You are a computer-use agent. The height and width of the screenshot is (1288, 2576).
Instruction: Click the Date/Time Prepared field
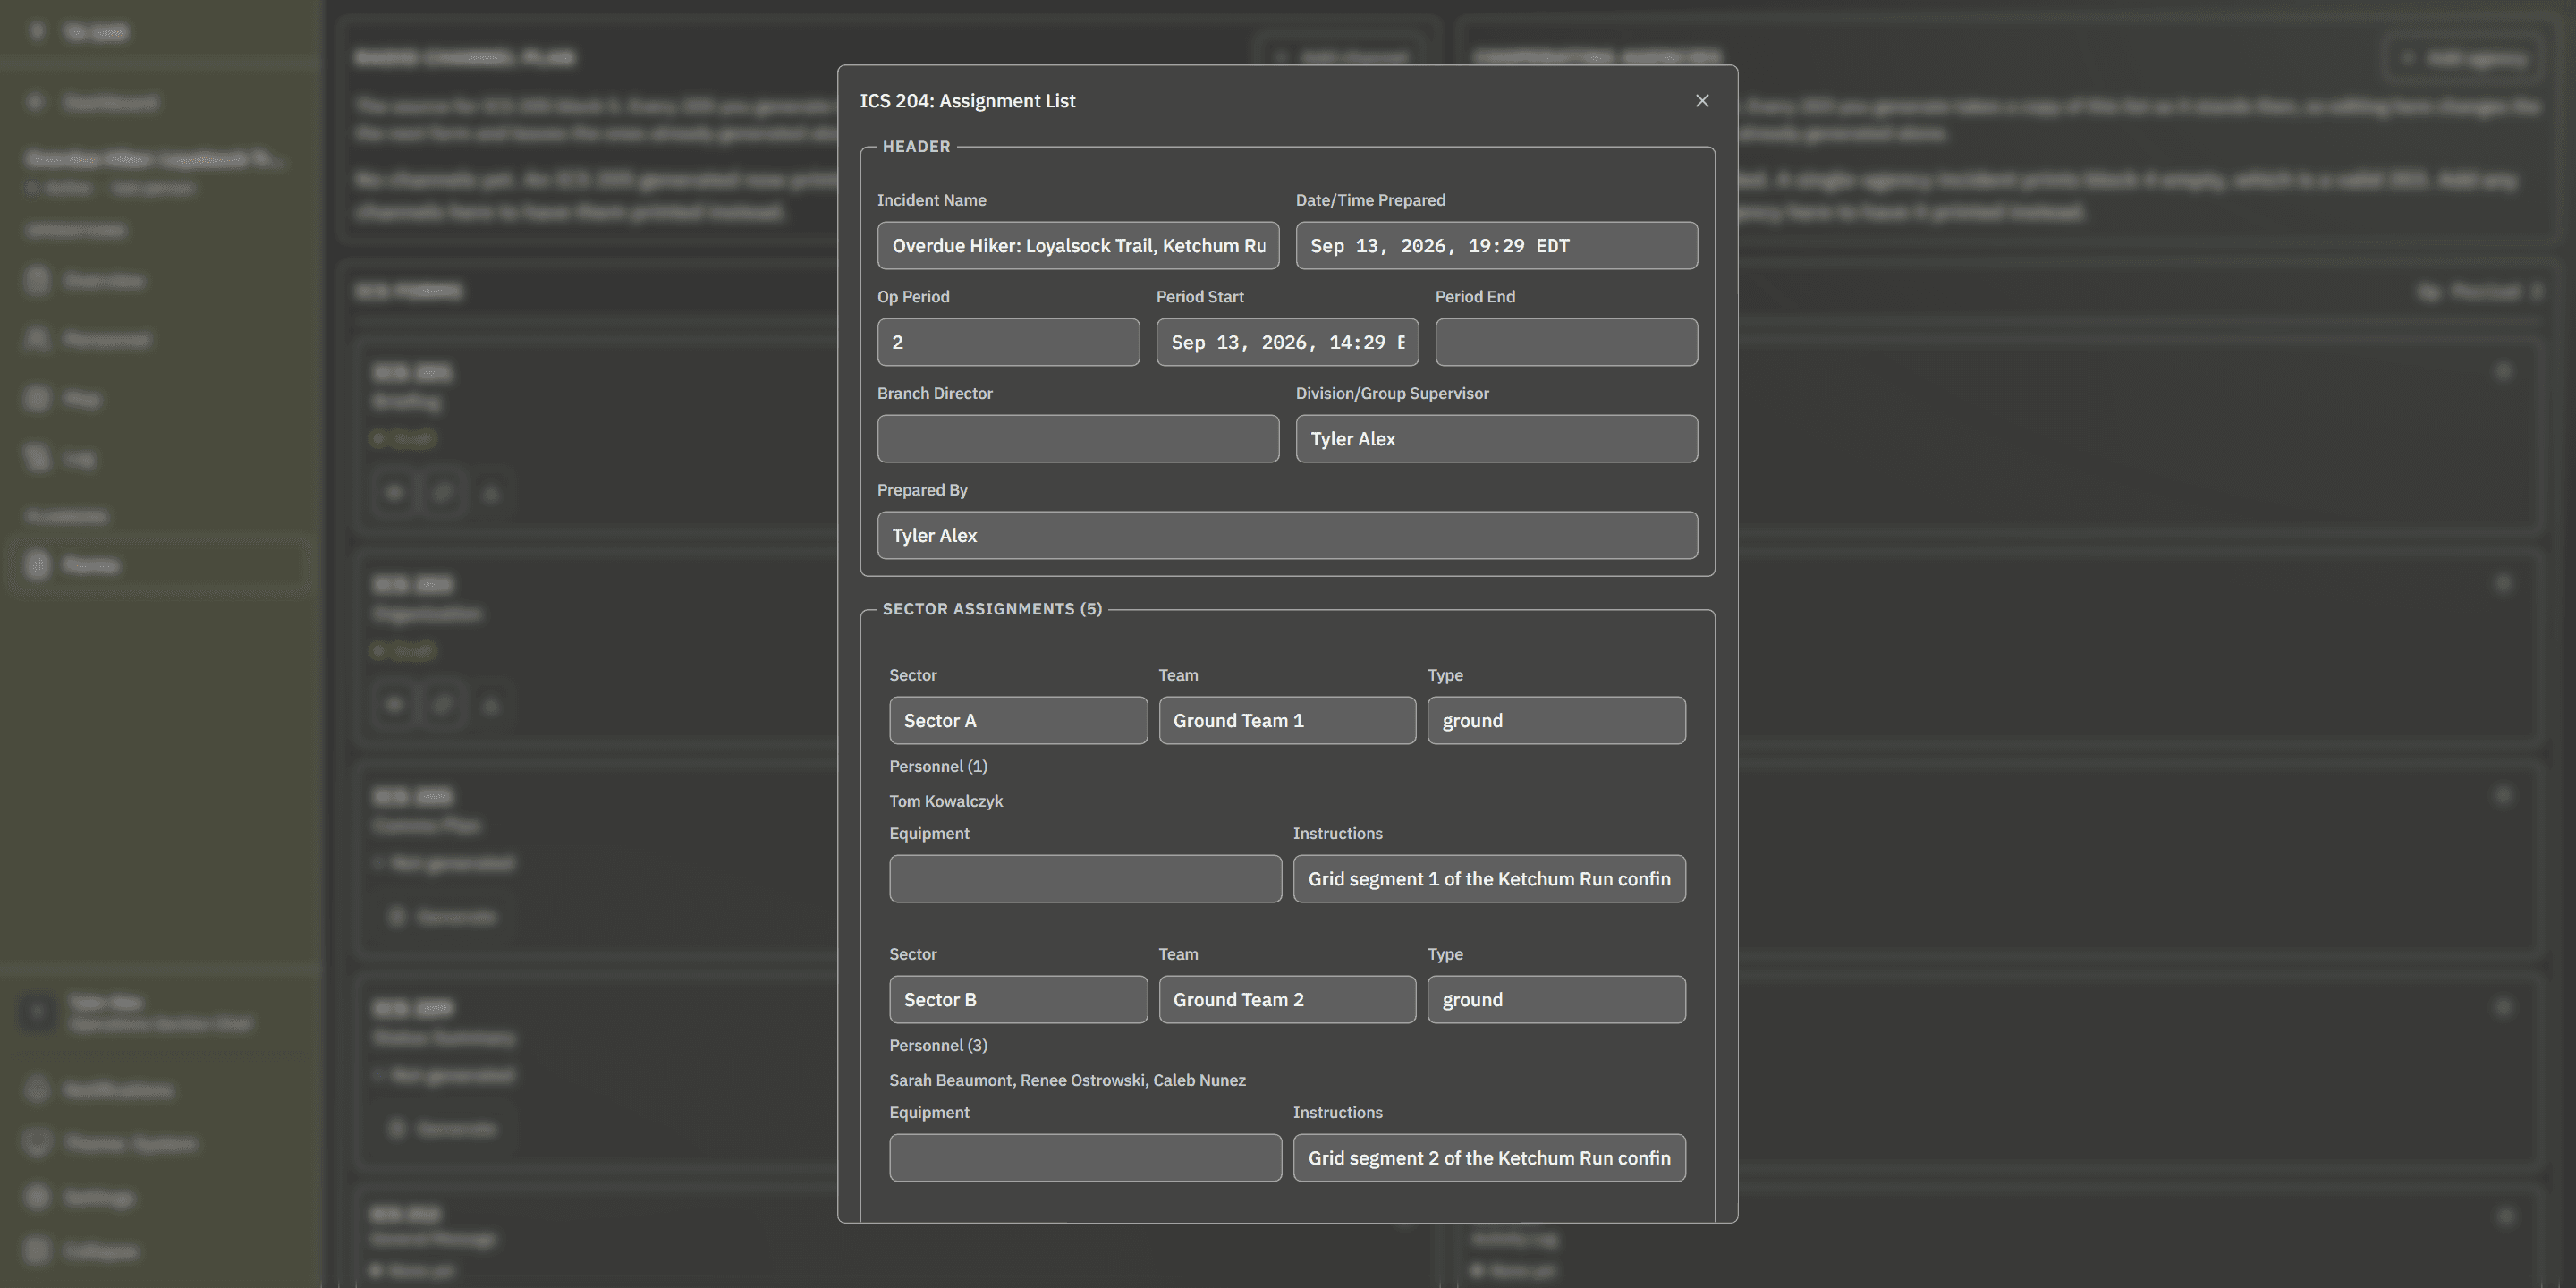click(1496, 245)
